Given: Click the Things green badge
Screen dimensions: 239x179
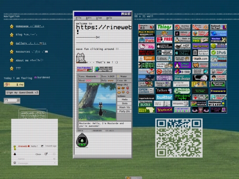Looking at the screenshot, I should [164, 27].
